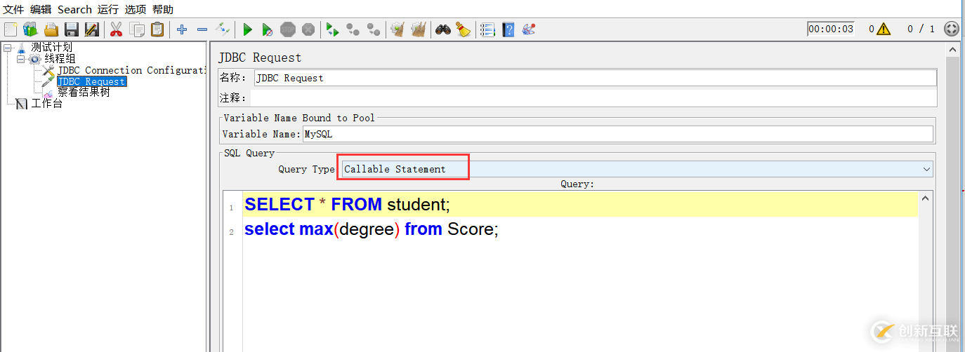Image resolution: width=965 pixels, height=352 pixels.
Task: Select 工作台 node in the tree
Action: tap(47, 104)
